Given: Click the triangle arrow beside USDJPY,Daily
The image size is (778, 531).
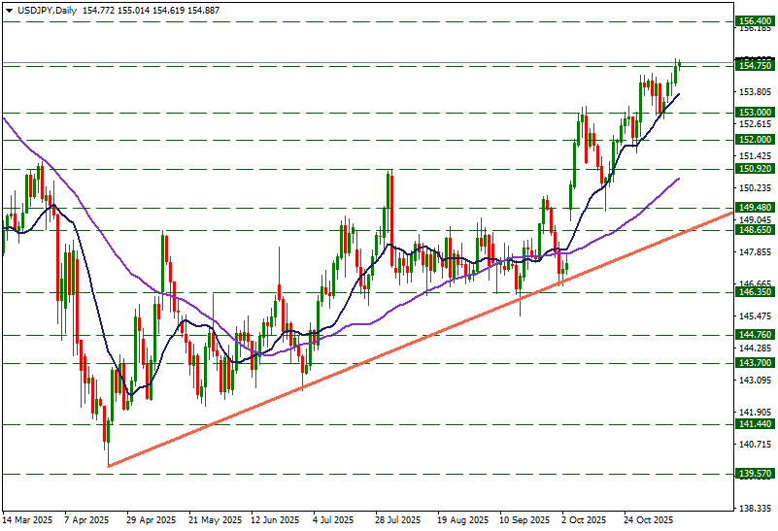Looking at the screenshot, I should coord(8,9).
